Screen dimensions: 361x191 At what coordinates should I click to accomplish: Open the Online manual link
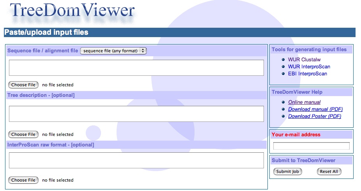point(304,102)
